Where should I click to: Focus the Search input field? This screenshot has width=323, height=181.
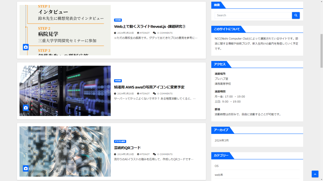(253, 15)
